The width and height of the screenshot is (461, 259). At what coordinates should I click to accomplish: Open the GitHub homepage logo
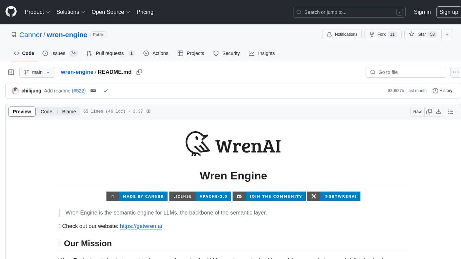tap(11, 12)
